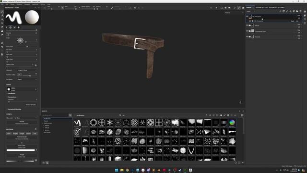Click the white Base color swatch
The image size is (307, 173).
[x=21, y=150]
